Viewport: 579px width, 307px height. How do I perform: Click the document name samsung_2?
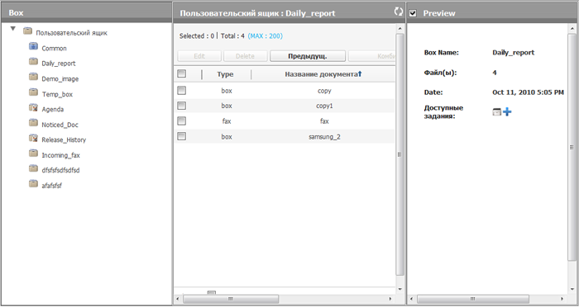324,137
